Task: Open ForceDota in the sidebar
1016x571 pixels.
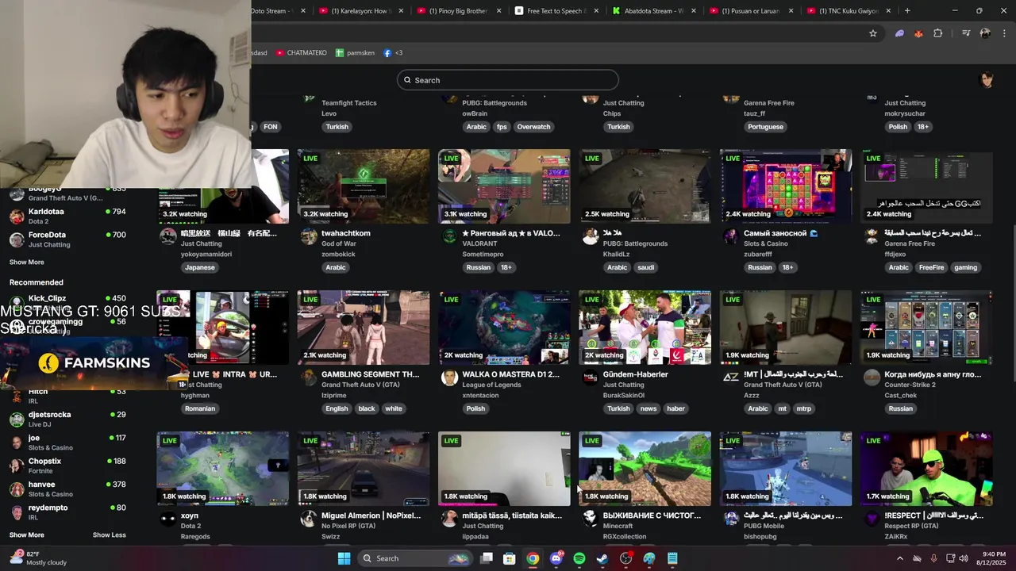Action: (x=67, y=240)
